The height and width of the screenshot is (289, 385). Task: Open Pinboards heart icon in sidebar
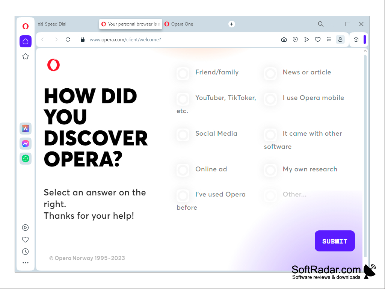pyautogui.click(x=26, y=240)
